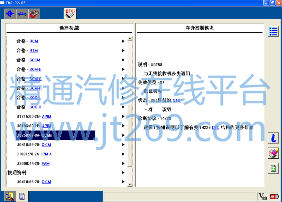Click the self-test magnifier icon at bottom left

point(10,196)
